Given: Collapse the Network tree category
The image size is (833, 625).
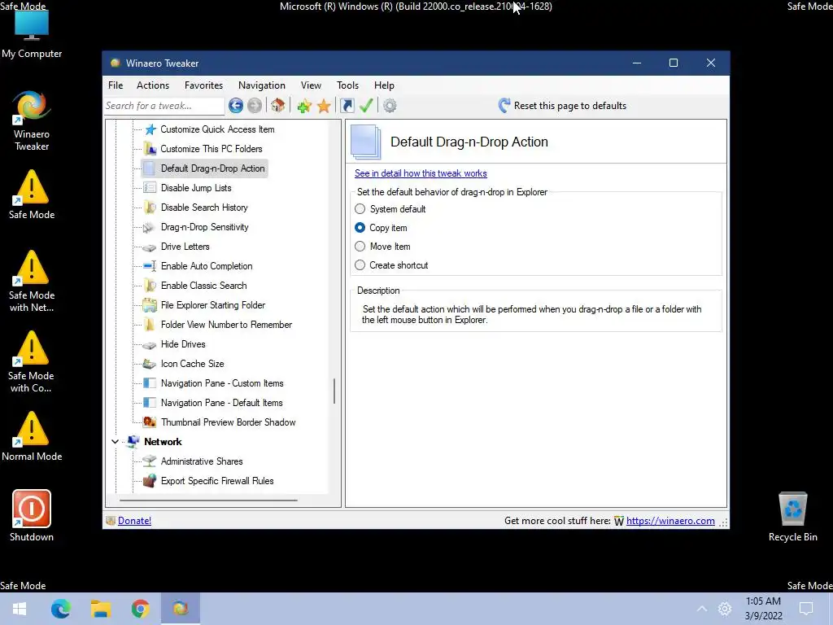Looking at the screenshot, I should coord(115,442).
